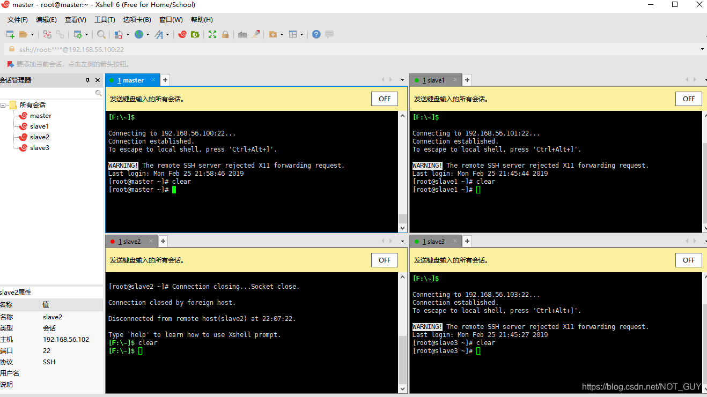This screenshot has width=707, height=397.
Task: Click the red Xshell swirl toolbar icon
Action: pyautogui.click(x=182, y=34)
